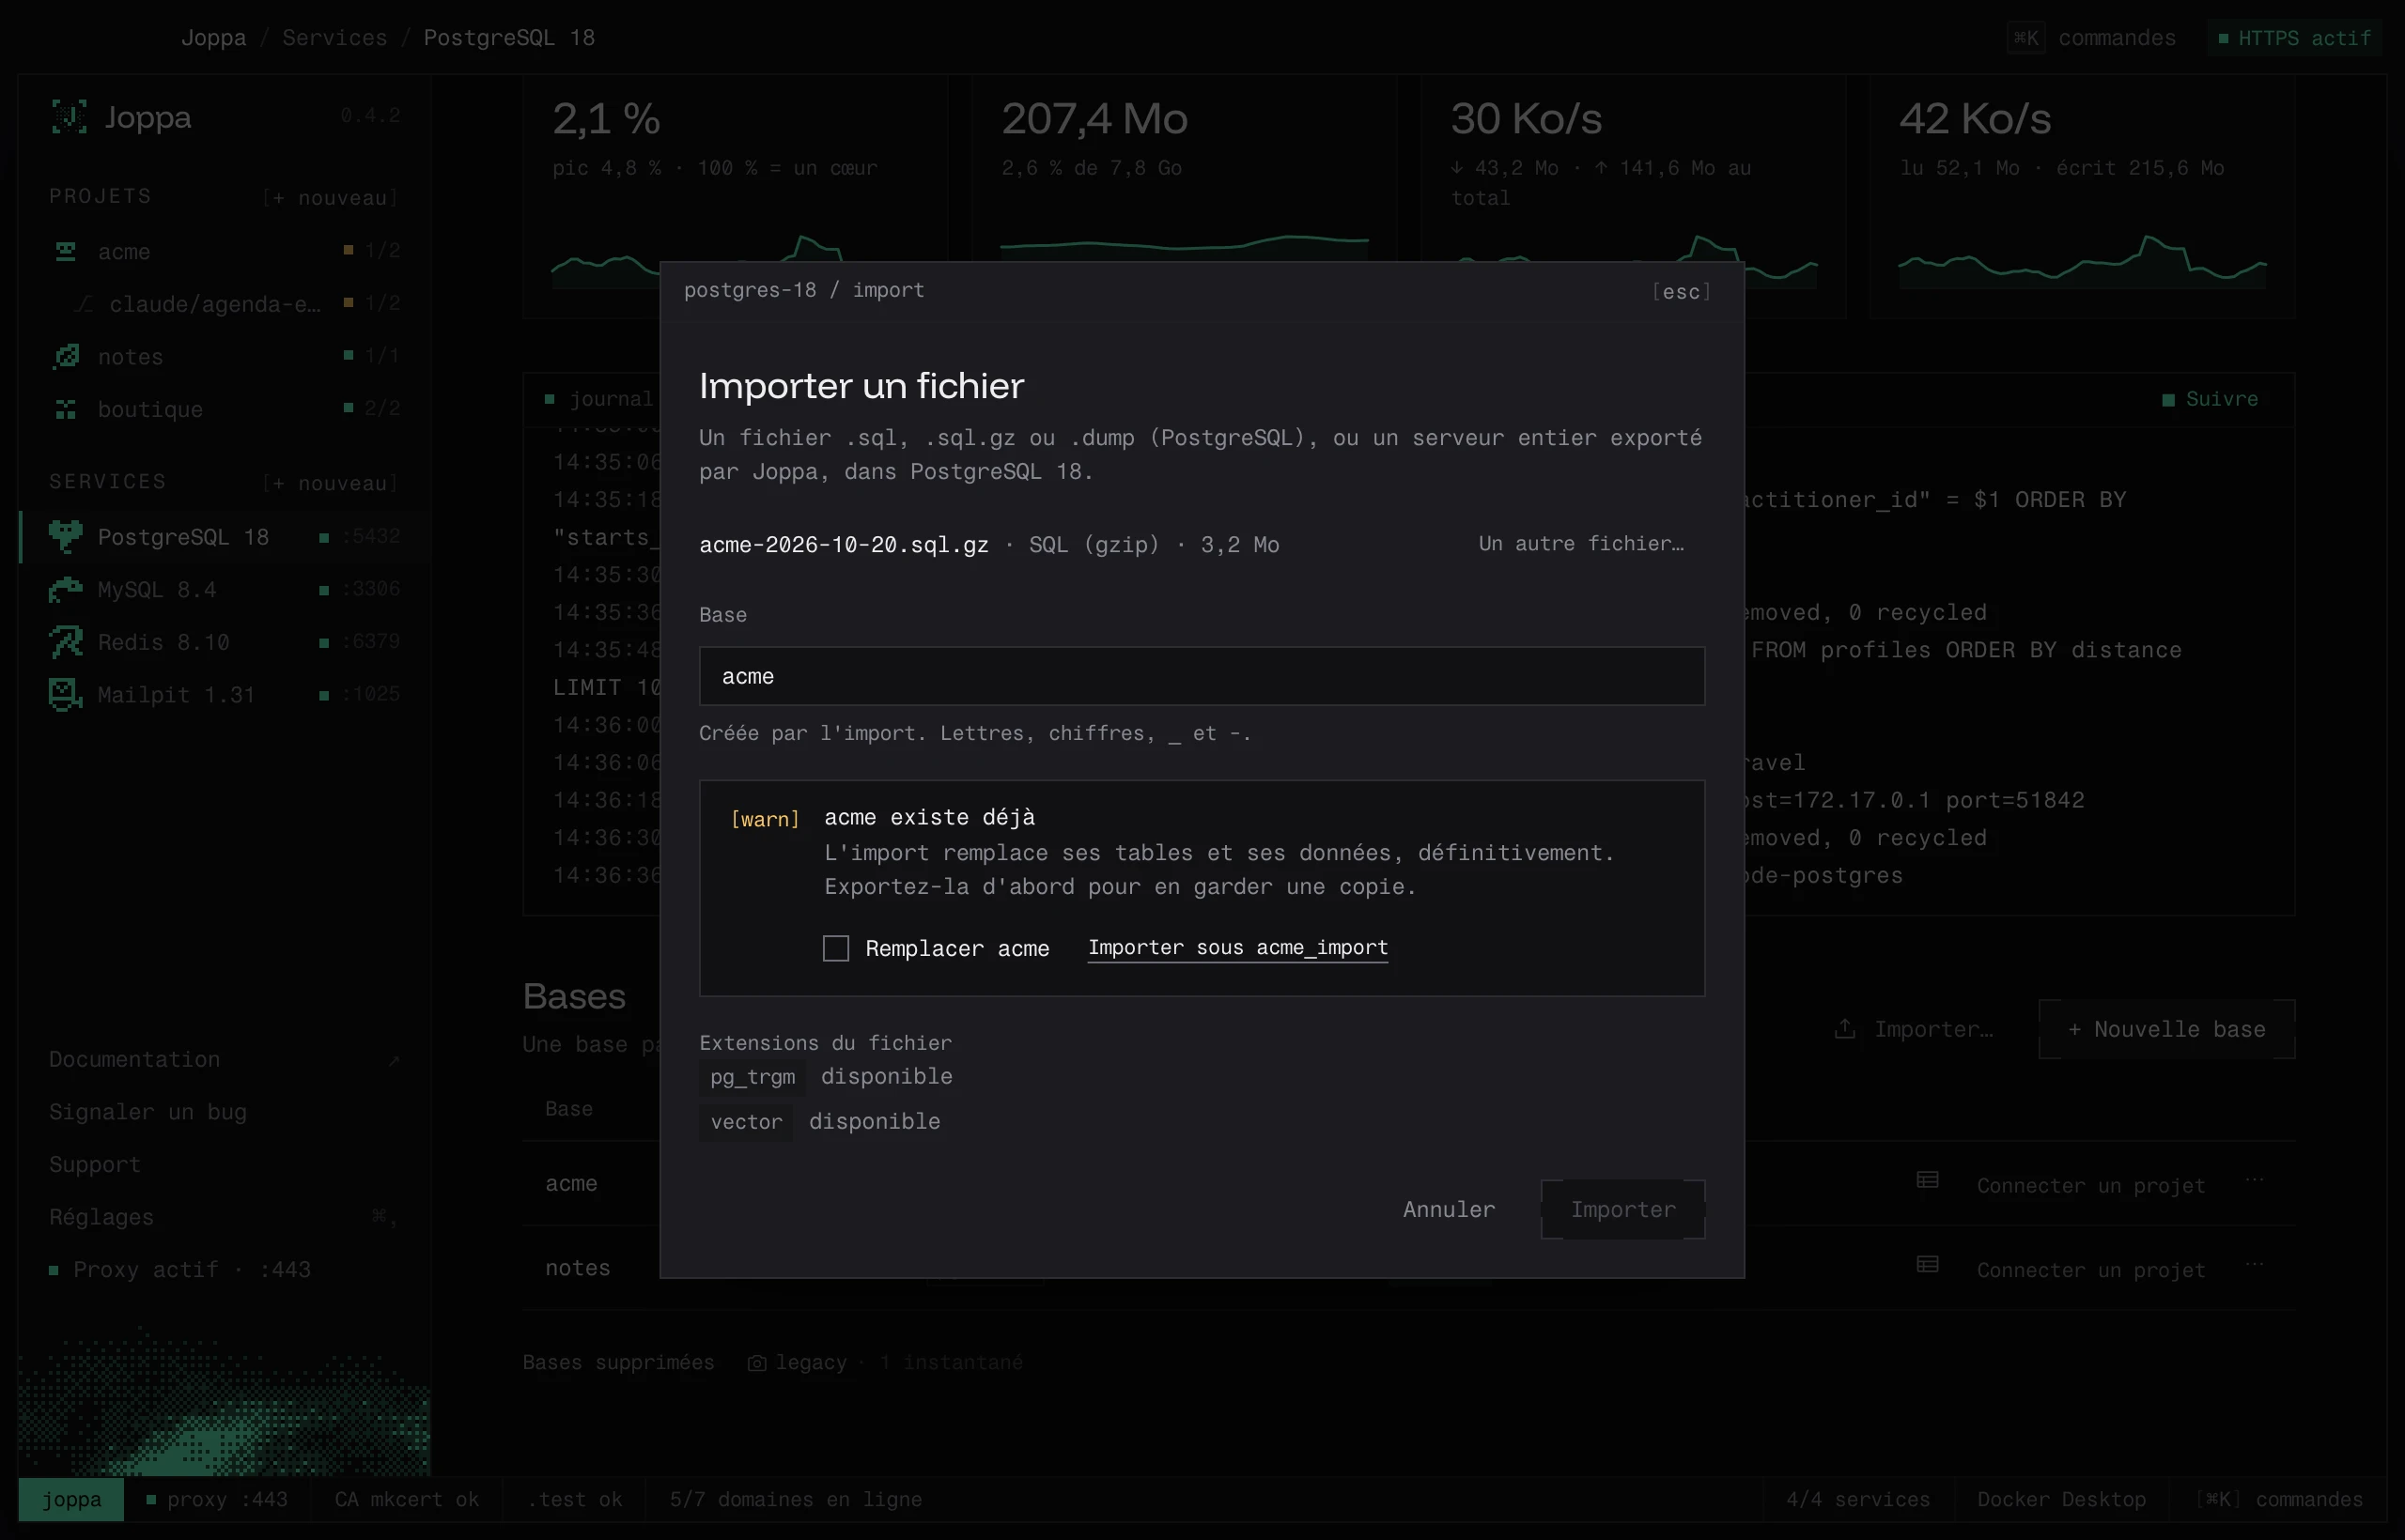This screenshot has height=1540, width=2405.
Task: Click the PostgreSQL 18 elephant icon
Action: (x=66, y=537)
